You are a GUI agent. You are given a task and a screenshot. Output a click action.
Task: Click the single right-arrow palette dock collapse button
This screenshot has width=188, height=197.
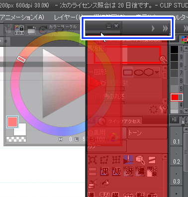click(x=153, y=28)
